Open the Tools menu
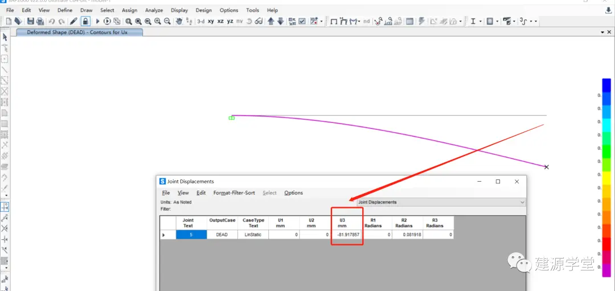This screenshot has height=291, width=615. tap(253, 10)
